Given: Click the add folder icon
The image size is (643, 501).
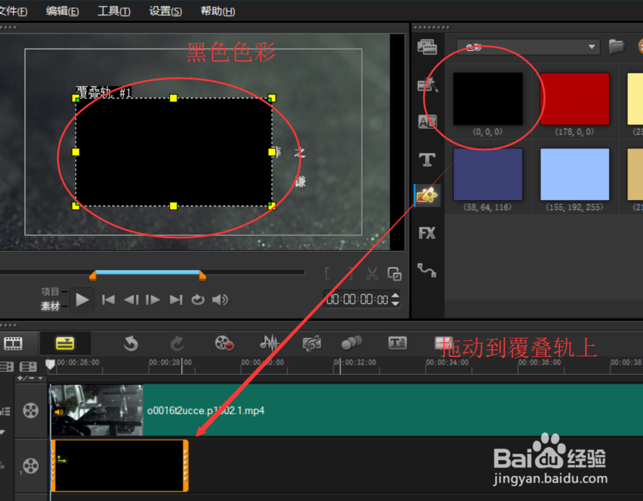Looking at the screenshot, I should coord(616,46).
